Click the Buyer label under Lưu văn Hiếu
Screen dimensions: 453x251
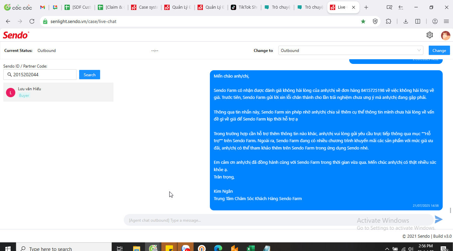(24, 96)
